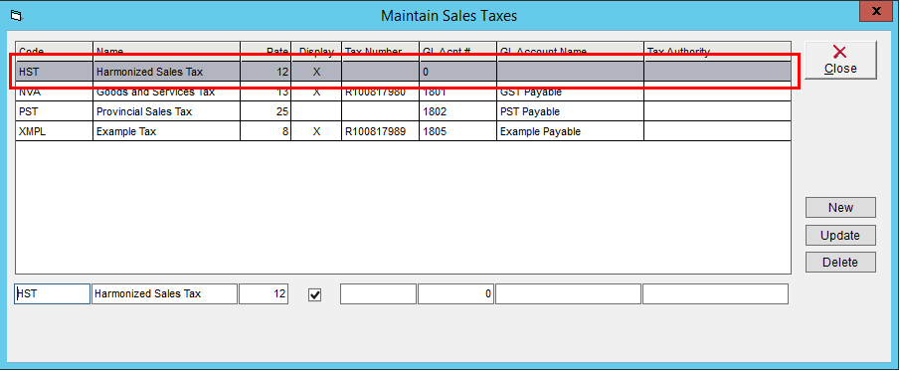The width and height of the screenshot is (900, 371).
Task: Click the Display column header
Action: [316, 51]
